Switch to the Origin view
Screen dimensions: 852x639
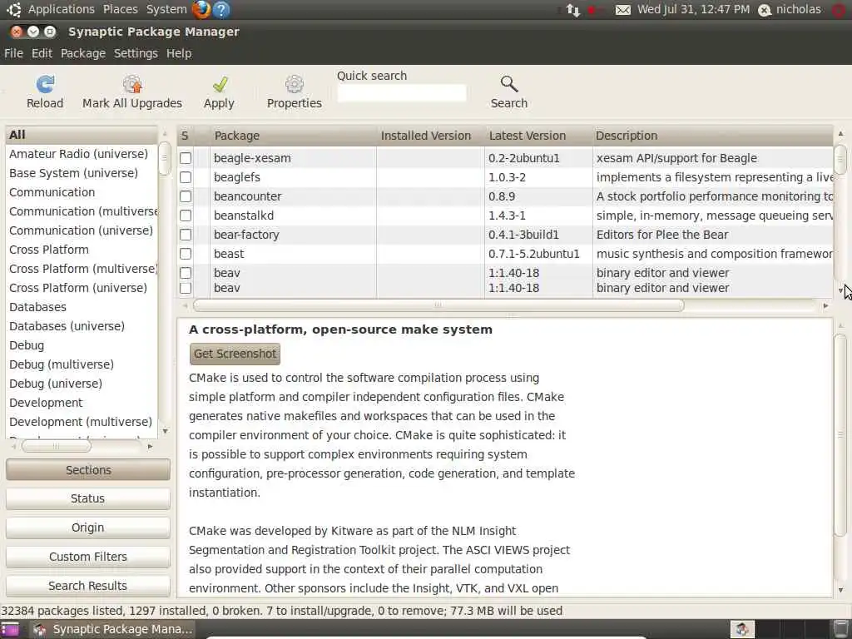(x=88, y=528)
